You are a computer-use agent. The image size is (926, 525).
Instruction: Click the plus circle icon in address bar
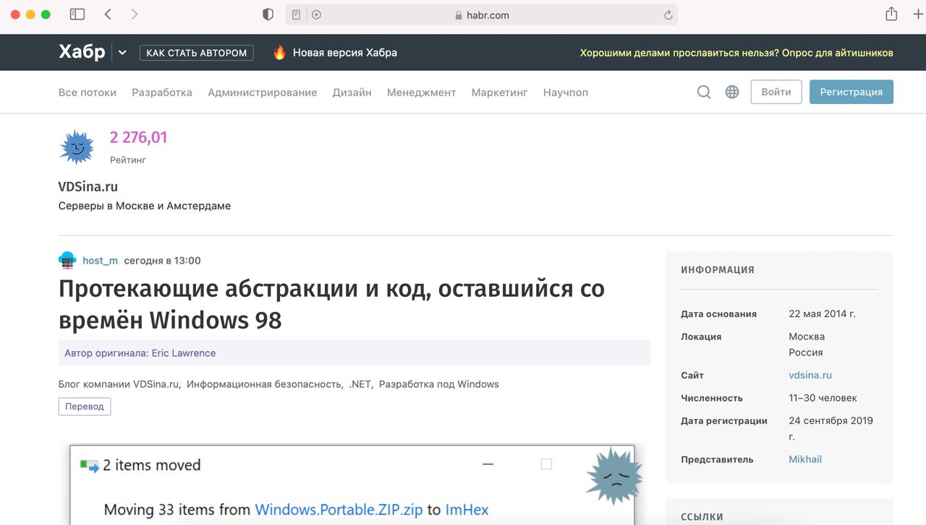(x=316, y=14)
